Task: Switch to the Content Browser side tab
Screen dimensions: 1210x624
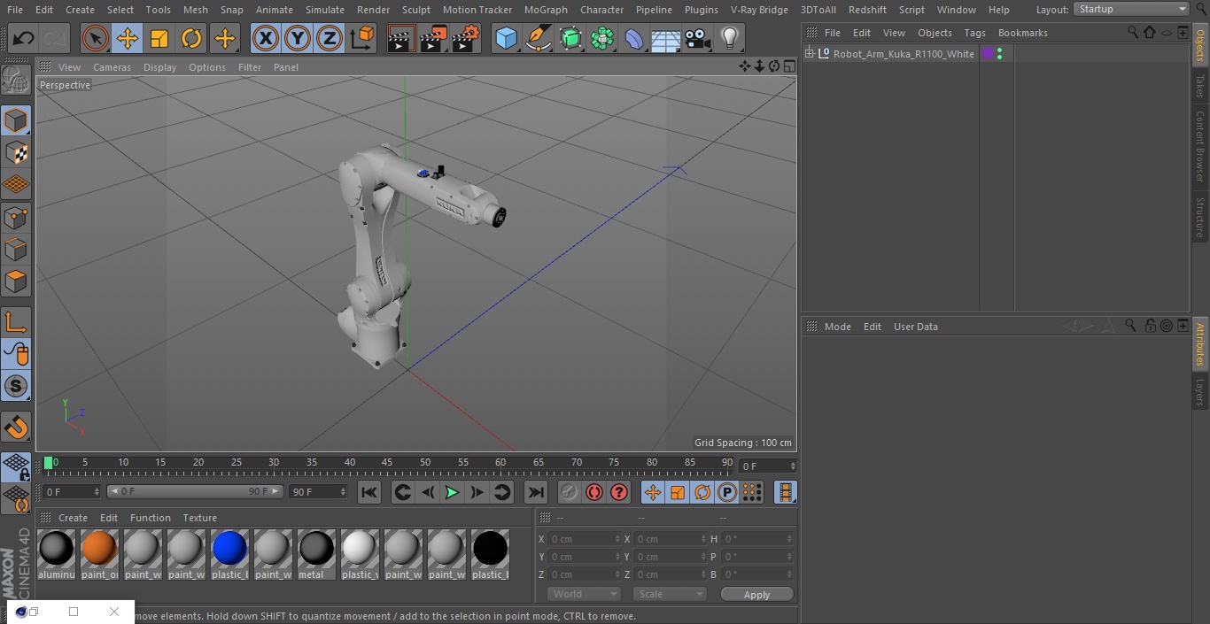Action: click(x=1200, y=146)
